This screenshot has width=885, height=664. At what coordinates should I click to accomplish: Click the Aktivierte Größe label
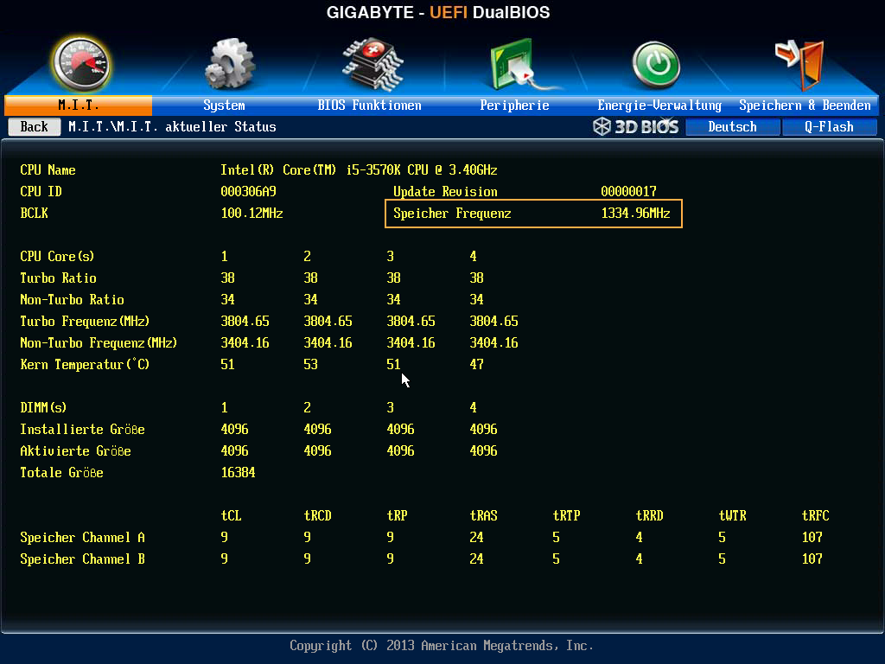pyautogui.click(x=75, y=450)
